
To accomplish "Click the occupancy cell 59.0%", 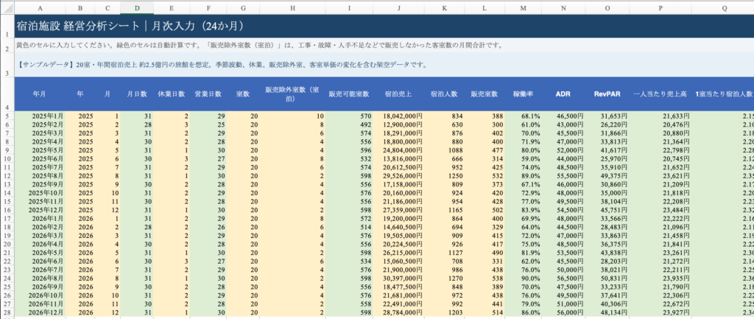I will (523, 158).
